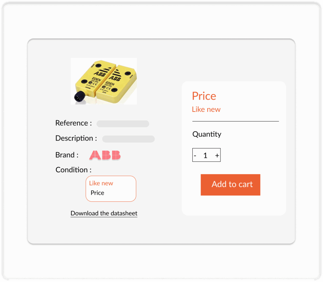Click the Reference label
The width and height of the screenshot is (323, 282).
[x=73, y=123]
